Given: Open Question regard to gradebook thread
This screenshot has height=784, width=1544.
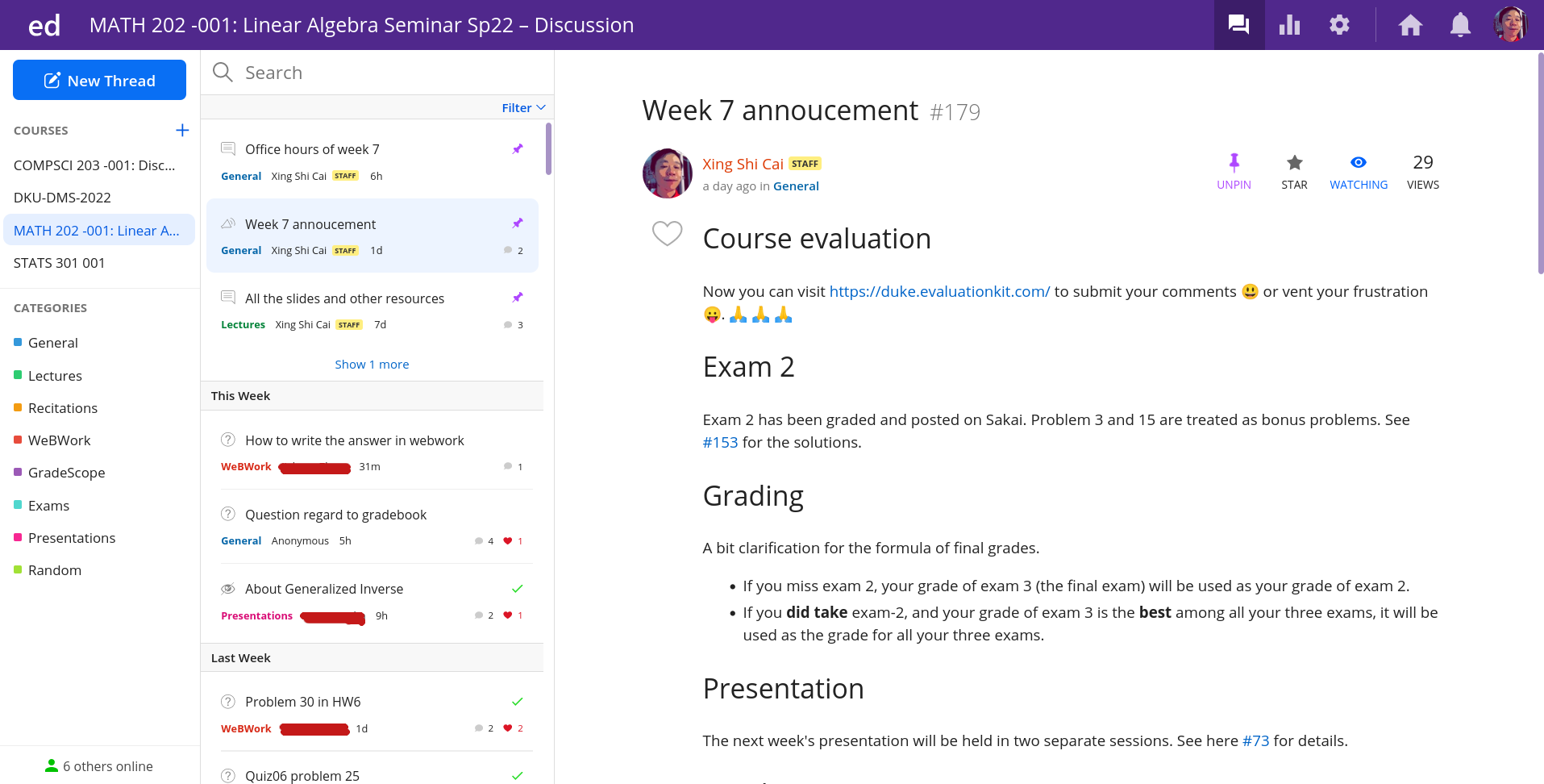Looking at the screenshot, I should (372, 527).
